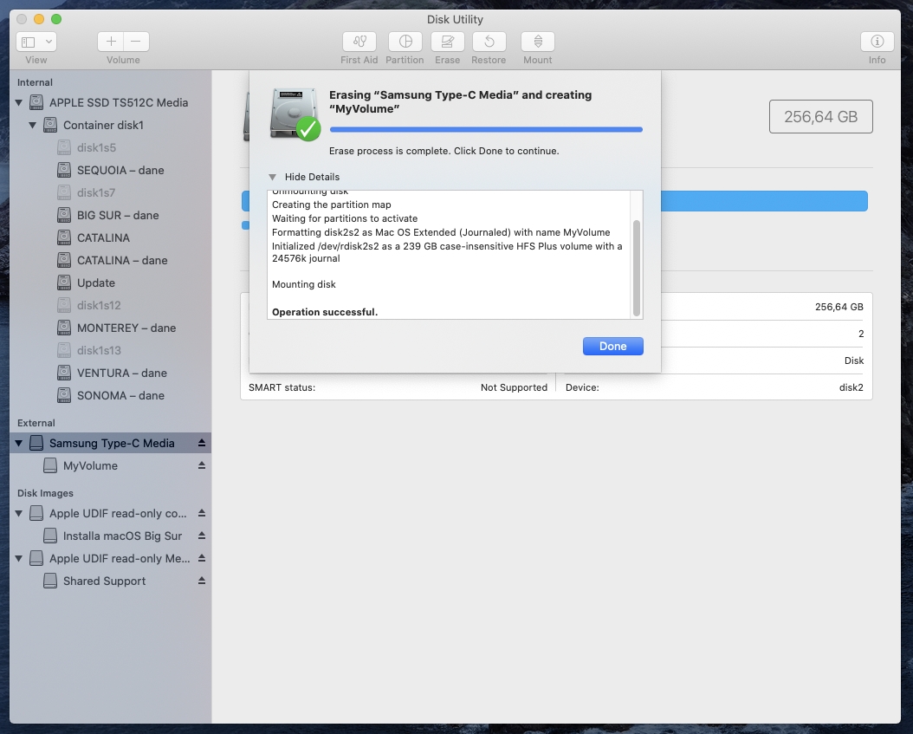Select BIG SUR – dane volume
This screenshot has height=734, width=913.
pos(111,215)
